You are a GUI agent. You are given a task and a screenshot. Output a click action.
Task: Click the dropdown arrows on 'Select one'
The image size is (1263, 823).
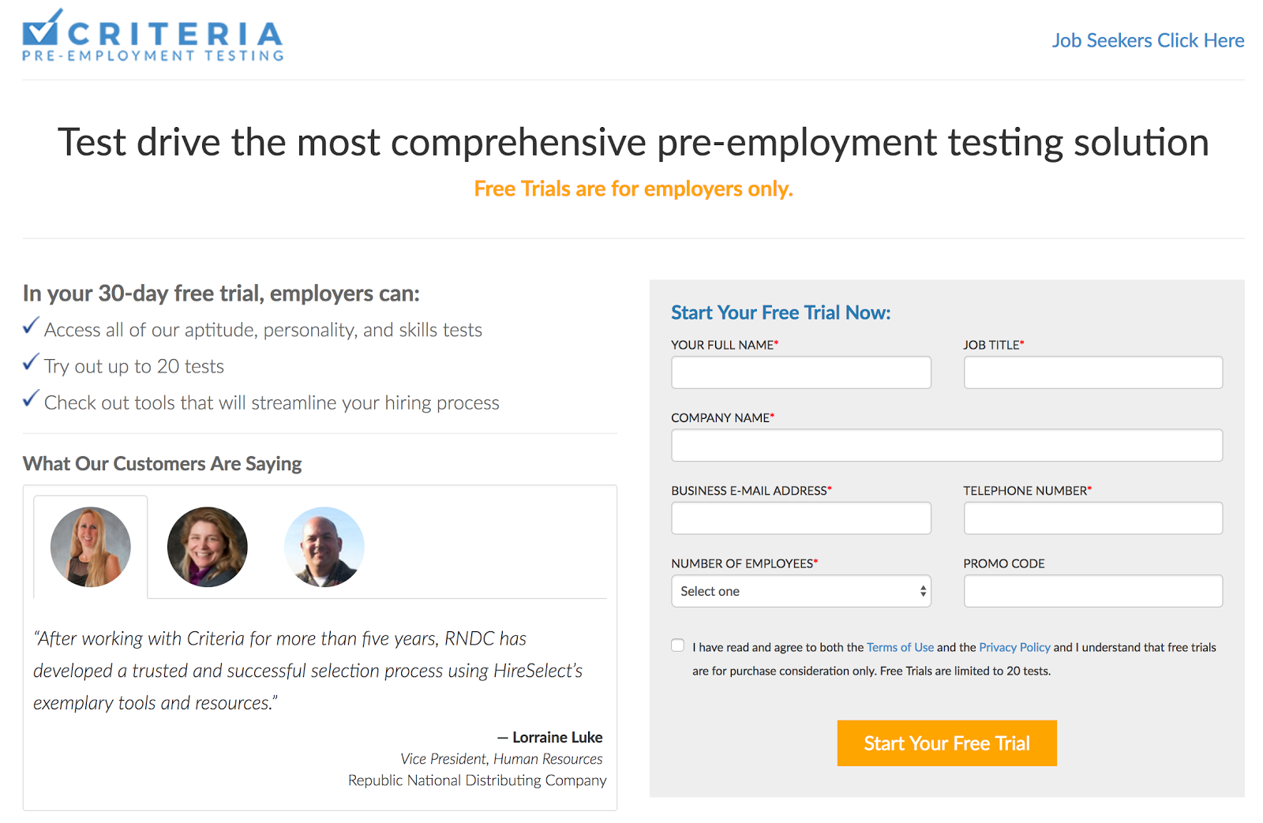click(x=923, y=591)
